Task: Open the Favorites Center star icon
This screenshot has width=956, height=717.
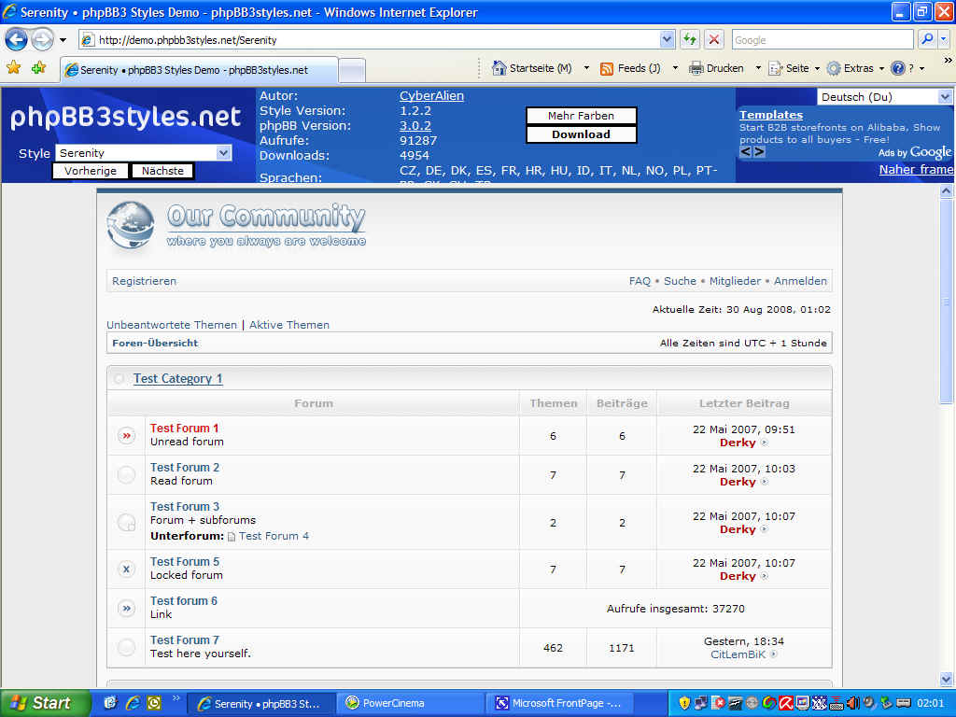Action: click(x=13, y=67)
